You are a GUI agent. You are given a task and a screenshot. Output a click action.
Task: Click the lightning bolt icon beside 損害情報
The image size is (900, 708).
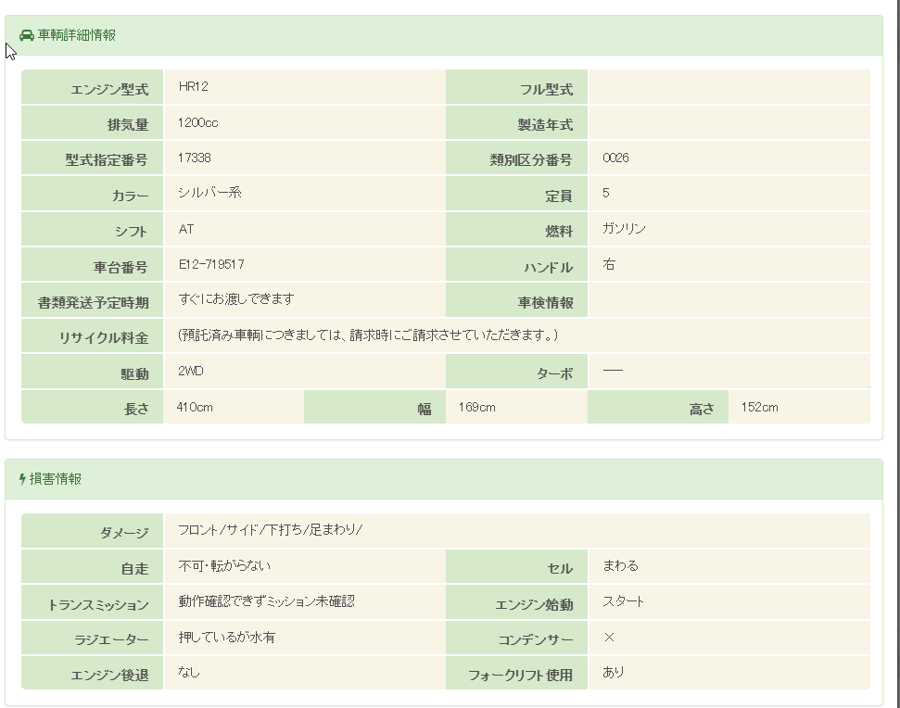click(22, 479)
